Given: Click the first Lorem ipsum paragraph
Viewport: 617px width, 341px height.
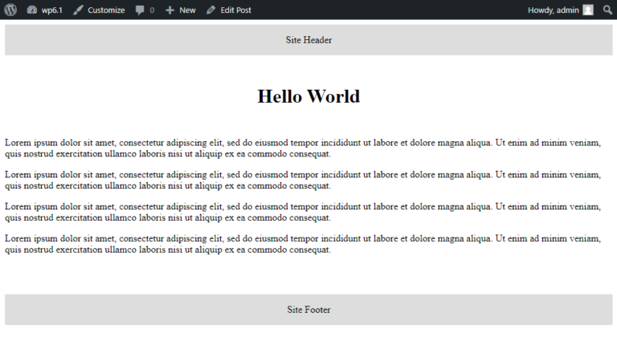Looking at the screenshot, I should coord(302,148).
